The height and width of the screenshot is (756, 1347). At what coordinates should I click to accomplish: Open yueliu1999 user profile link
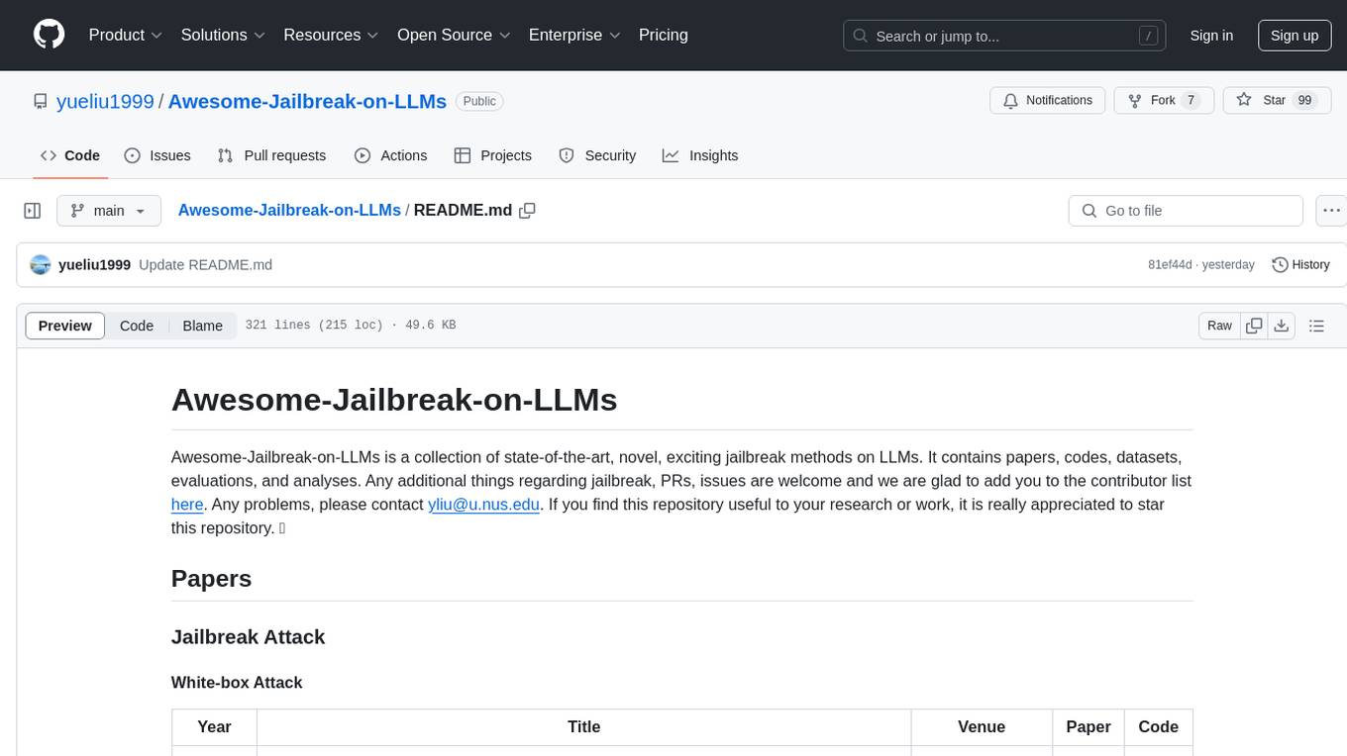[x=105, y=101]
